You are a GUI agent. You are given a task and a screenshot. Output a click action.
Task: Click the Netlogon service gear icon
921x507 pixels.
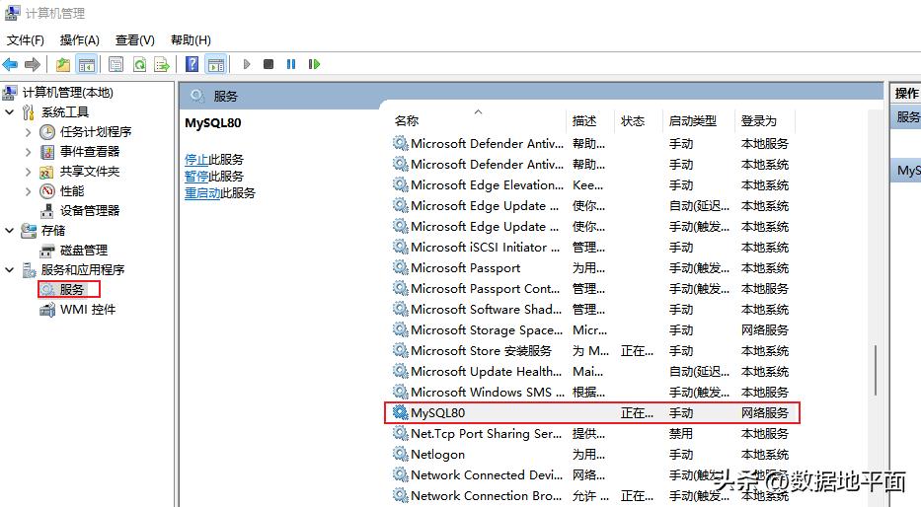click(x=401, y=454)
